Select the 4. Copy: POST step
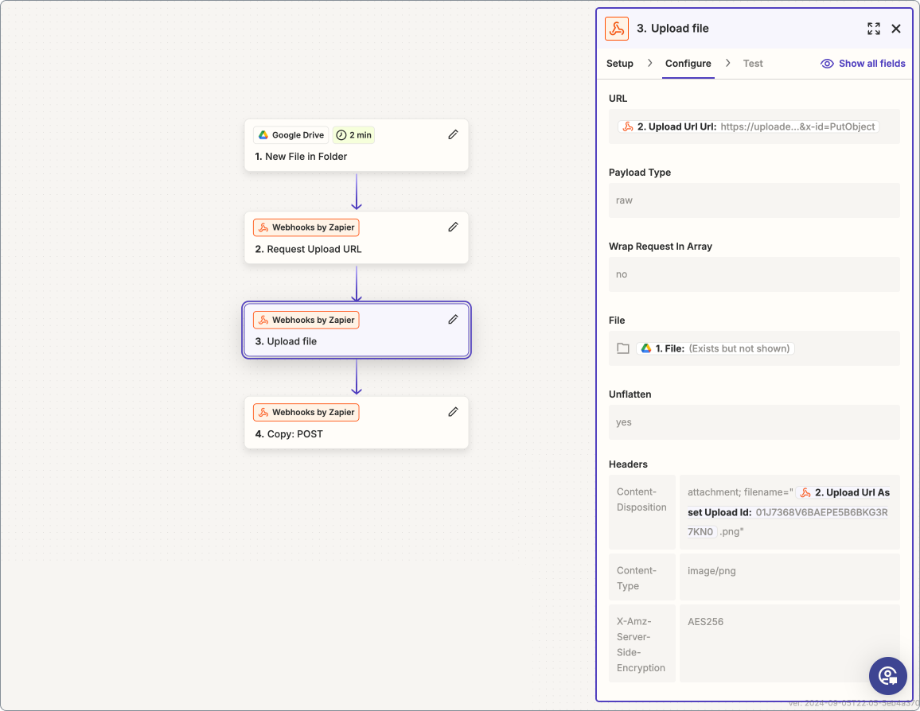 pos(357,422)
